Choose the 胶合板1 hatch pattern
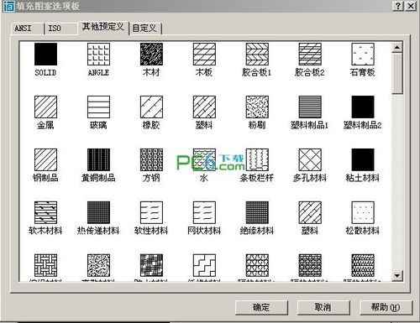The width and height of the screenshot is (420, 323). (x=257, y=55)
